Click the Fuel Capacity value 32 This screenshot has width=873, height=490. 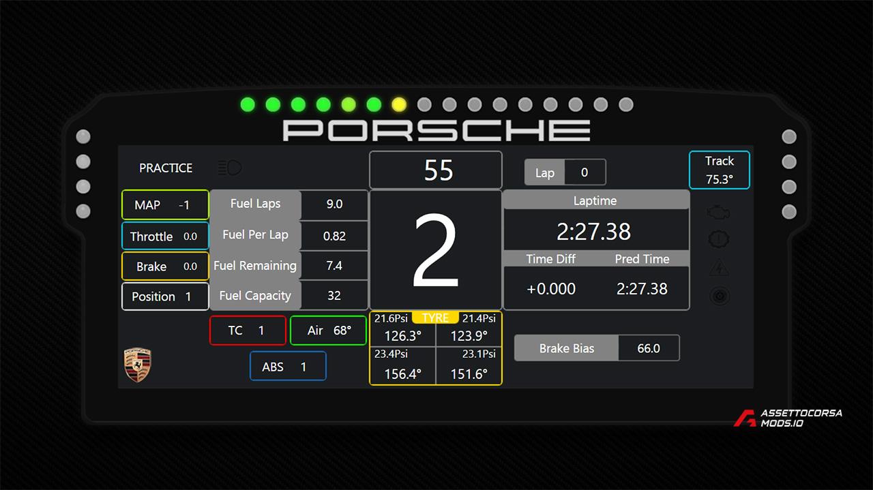tap(334, 296)
